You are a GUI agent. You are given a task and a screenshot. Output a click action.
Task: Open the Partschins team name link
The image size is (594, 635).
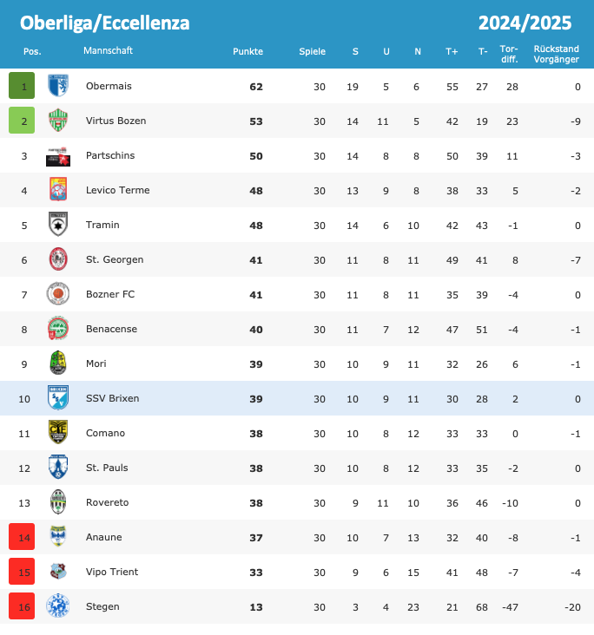[x=110, y=155]
